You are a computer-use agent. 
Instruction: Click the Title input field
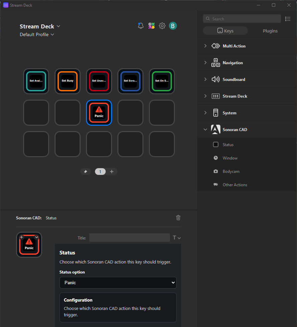129,238
